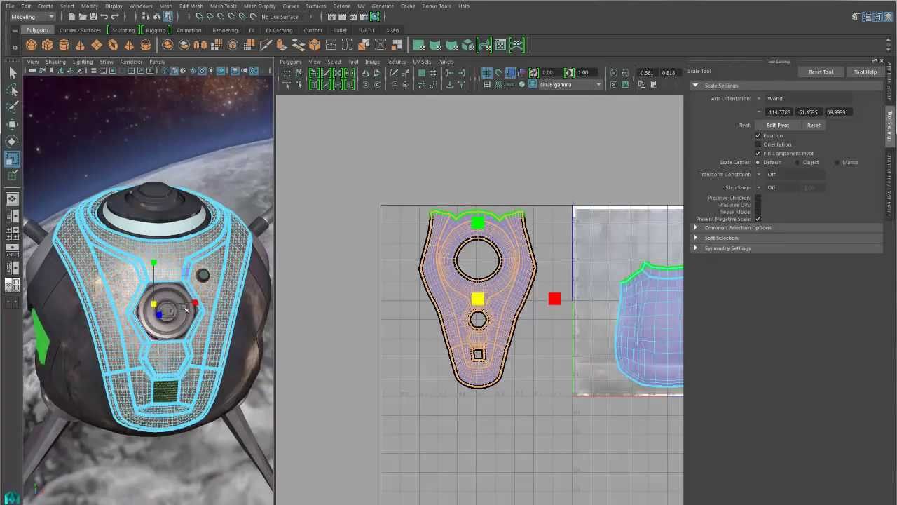Click the copy UVs icon in UV editor
897x505 pixels.
643,85
